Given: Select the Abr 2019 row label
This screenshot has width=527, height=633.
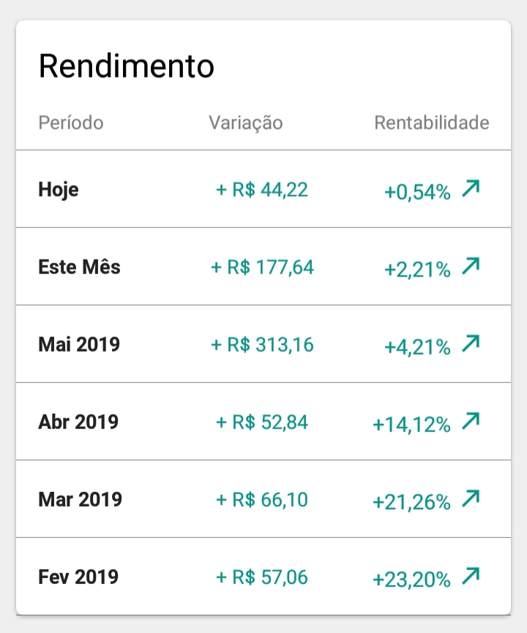Looking at the screenshot, I should pos(78,422).
